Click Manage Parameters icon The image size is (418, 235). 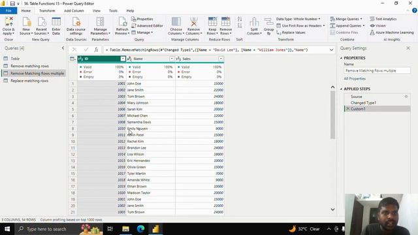(100, 22)
